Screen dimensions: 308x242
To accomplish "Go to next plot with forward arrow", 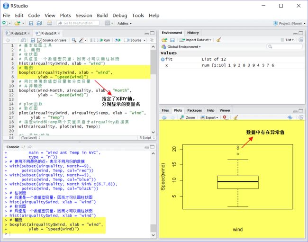I will coord(172,117).
